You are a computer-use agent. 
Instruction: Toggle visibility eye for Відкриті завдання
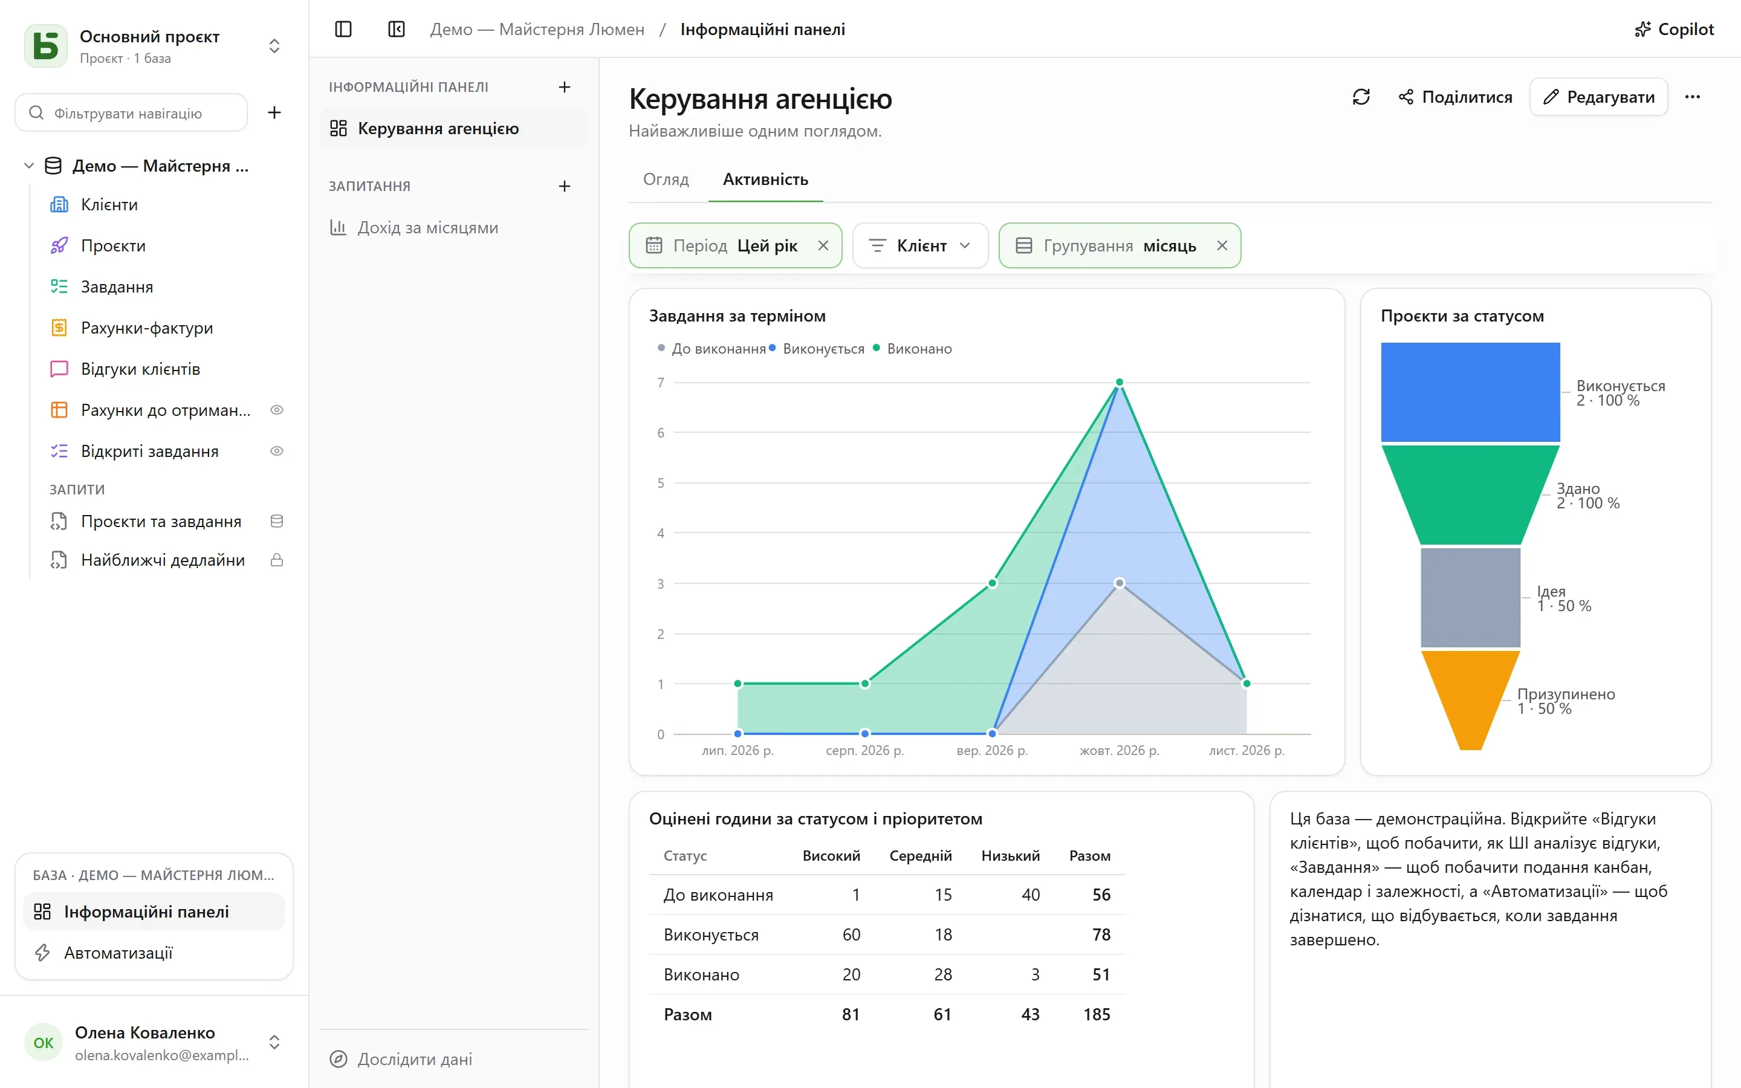[x=276, y=451]
